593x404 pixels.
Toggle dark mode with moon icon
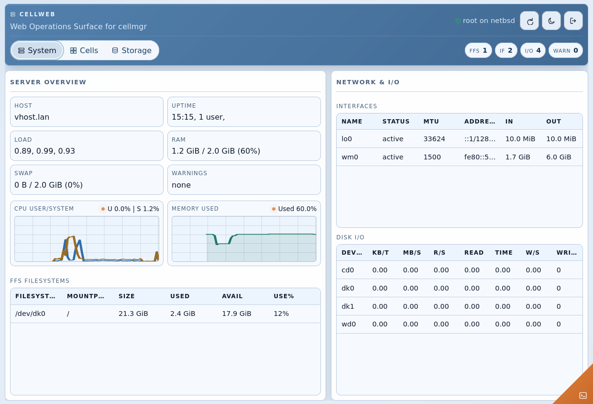(x=551, y=21)
